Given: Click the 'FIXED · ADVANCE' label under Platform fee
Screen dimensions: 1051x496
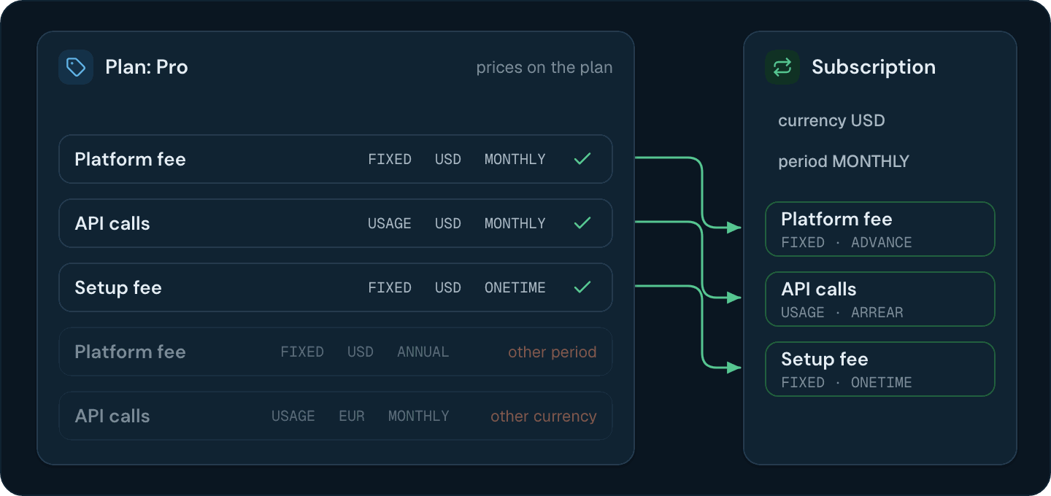Looking at the screenshot, I should pyautogui.click(x=847, y=242).
